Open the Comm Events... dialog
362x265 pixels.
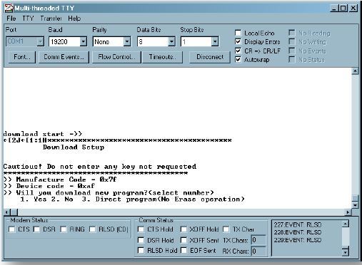pos(64,57)
